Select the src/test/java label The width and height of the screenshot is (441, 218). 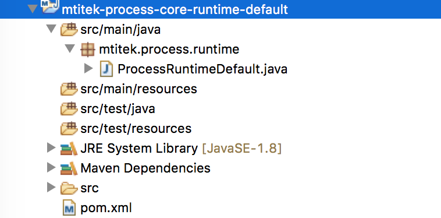118,109
